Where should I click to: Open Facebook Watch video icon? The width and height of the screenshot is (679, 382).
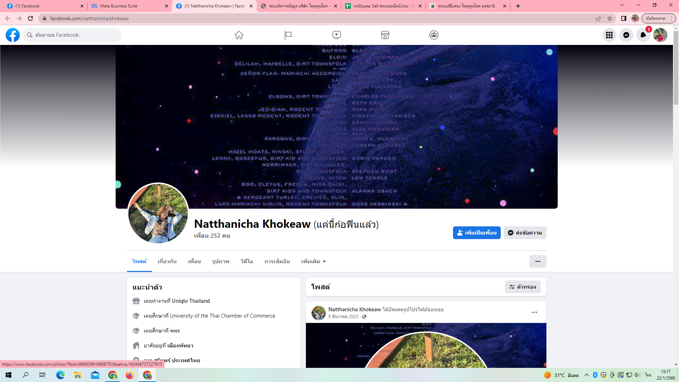(x=337, y=35)
